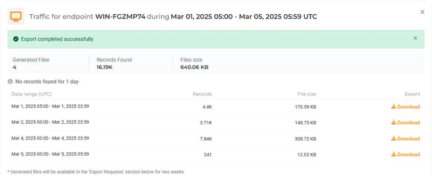The height and width of the screenshot is (180, 432).
Task: Click the green success checkmark icon
Action: pos(16,39)
